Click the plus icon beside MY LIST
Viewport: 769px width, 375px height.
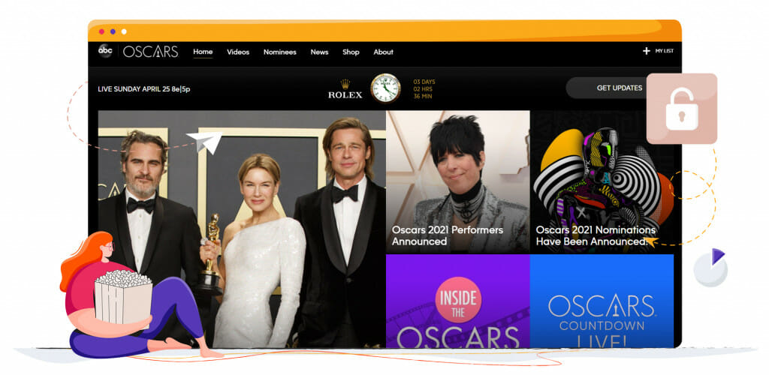pos(647,51)
